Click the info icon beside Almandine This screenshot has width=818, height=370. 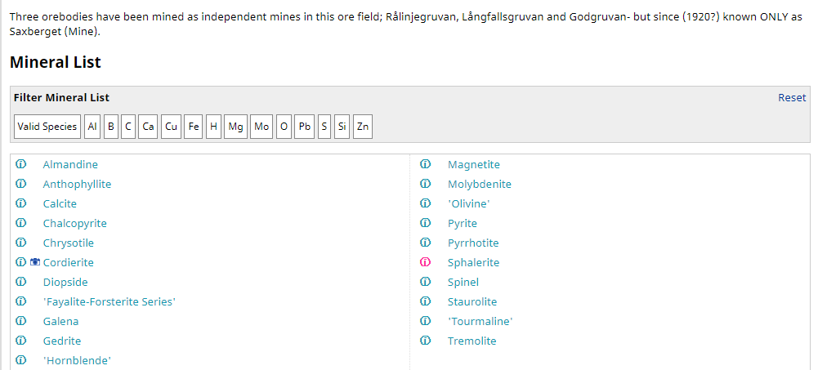pos(20,164)
